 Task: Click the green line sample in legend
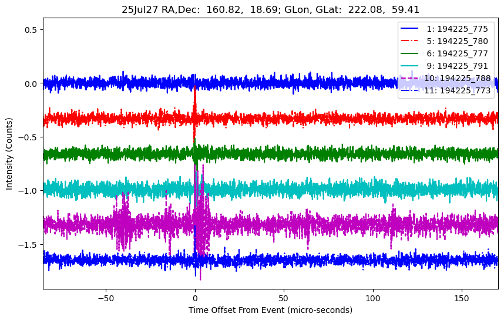409,53
